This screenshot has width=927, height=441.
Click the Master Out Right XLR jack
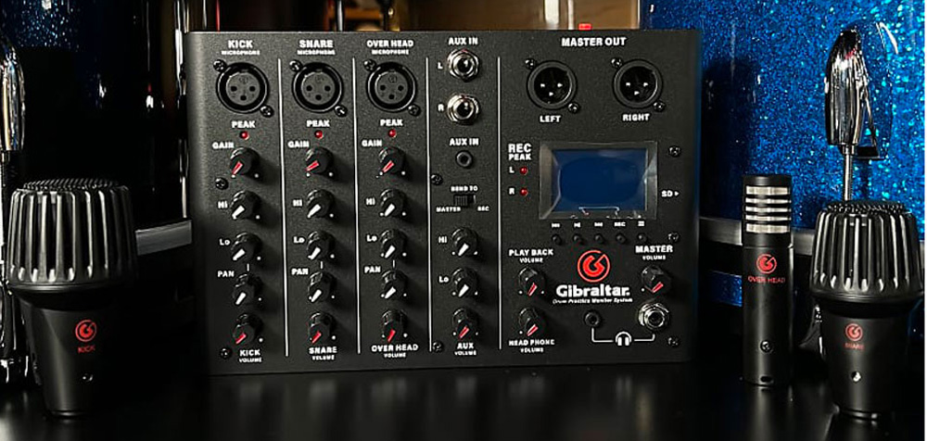coord(637,86)
